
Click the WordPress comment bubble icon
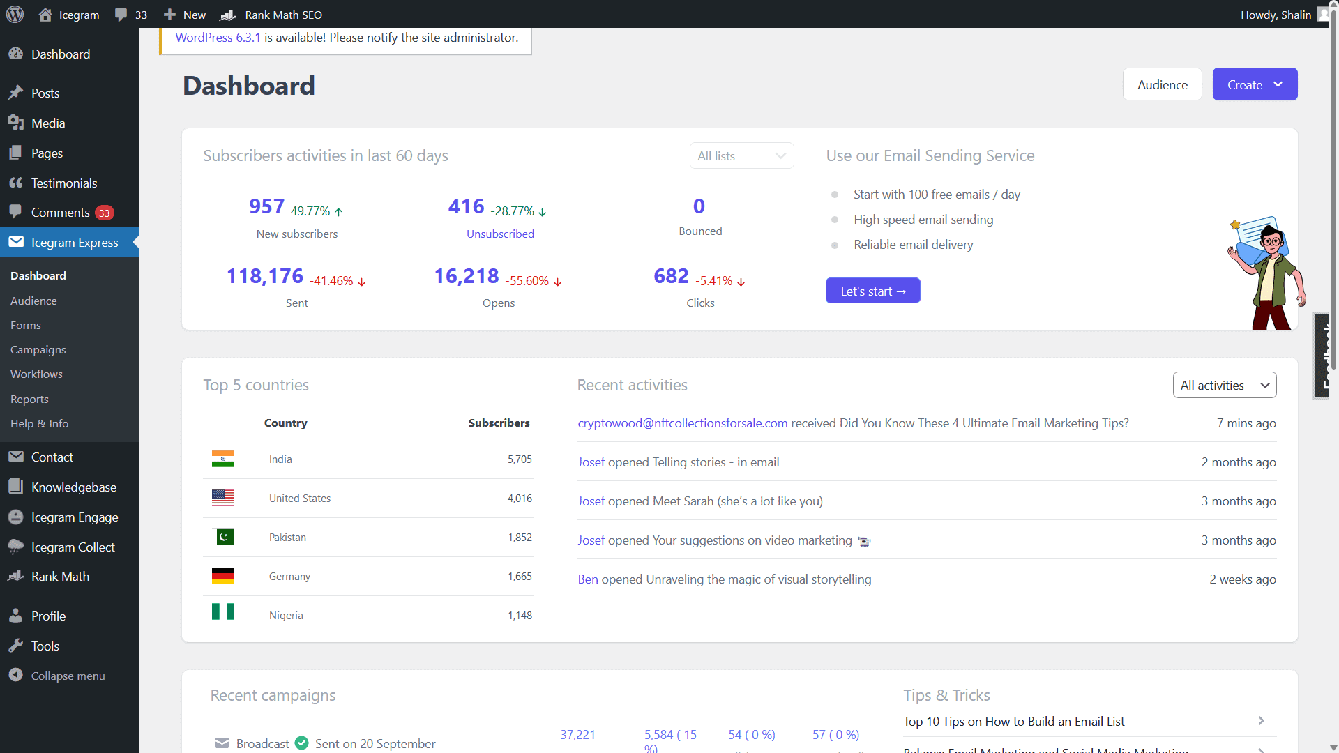point(121,14)
